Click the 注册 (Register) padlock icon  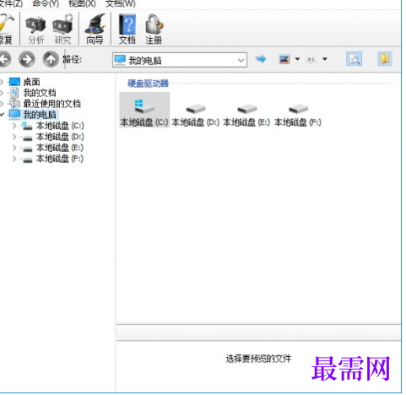coord(154,30)
